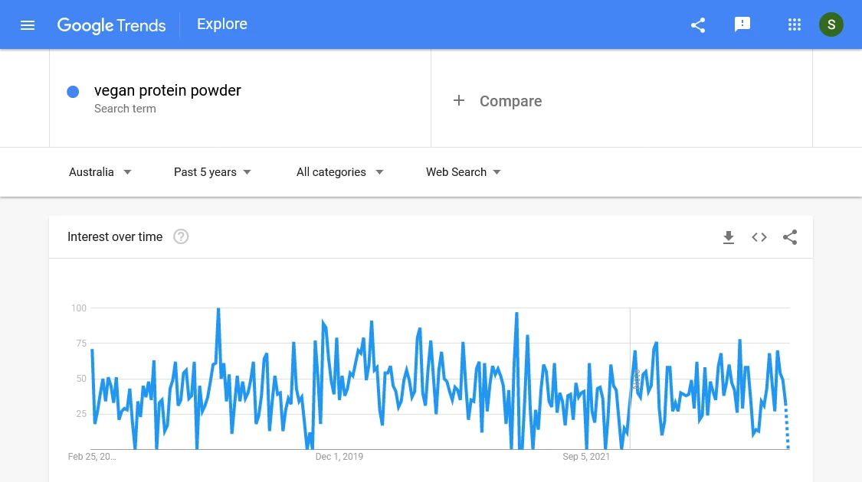This screenshot has width=862, height=482.
Task: Expand the All categories dropdown
Action: (x=340, y=172)
